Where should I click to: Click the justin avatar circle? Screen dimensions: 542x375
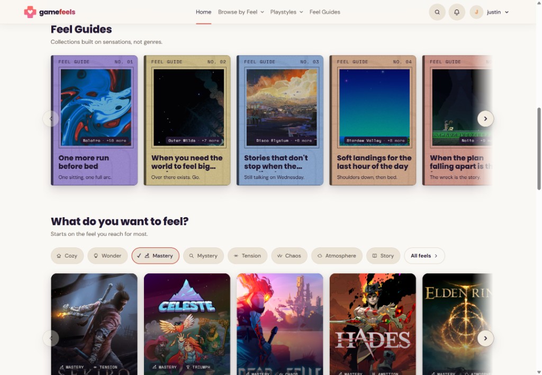tap(476, 12)
